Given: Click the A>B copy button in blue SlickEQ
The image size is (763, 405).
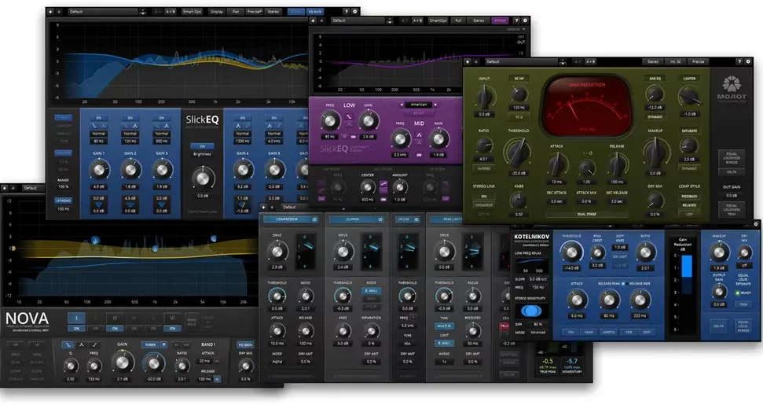Looking at the screenshot, I should [171, 11].
